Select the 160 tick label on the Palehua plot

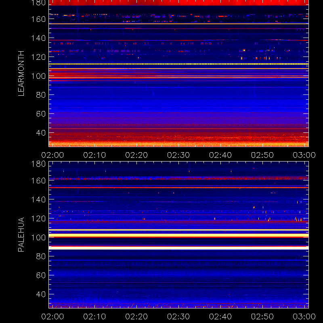click(x=38, y=180)
